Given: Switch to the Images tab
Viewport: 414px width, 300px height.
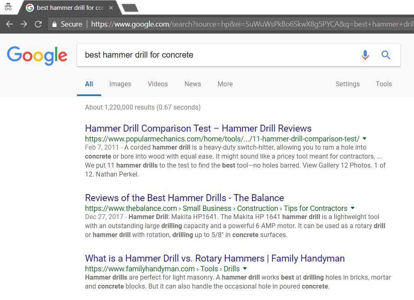Looking at the screenshot, I should pos(120,84).
